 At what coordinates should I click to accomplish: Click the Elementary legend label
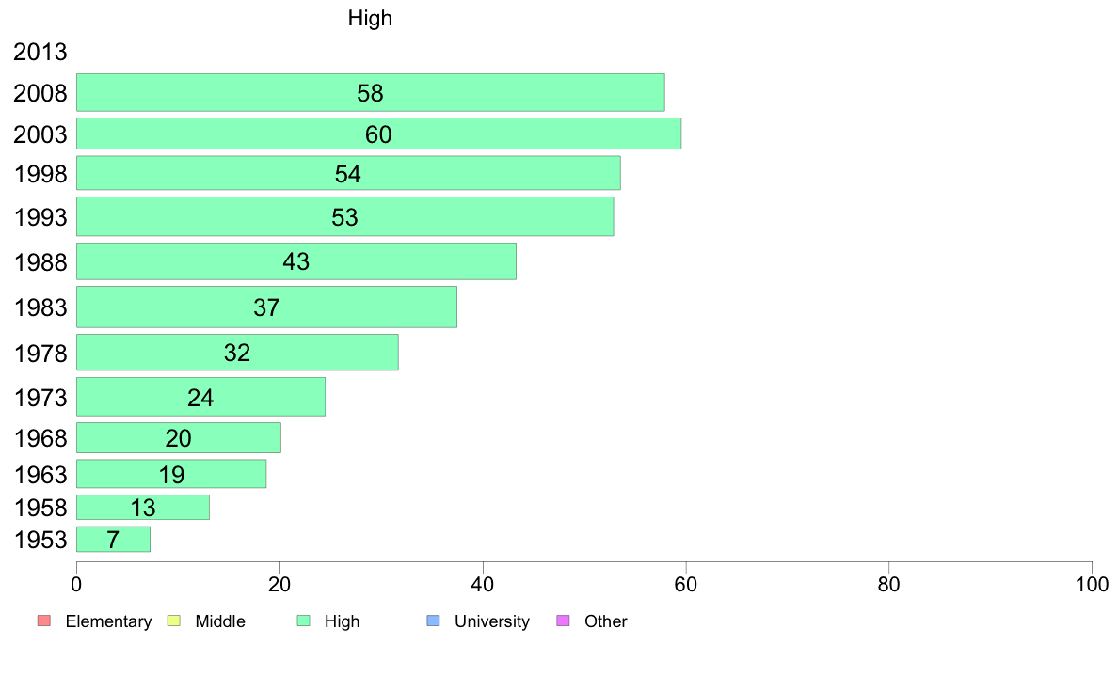pos(108,621)
